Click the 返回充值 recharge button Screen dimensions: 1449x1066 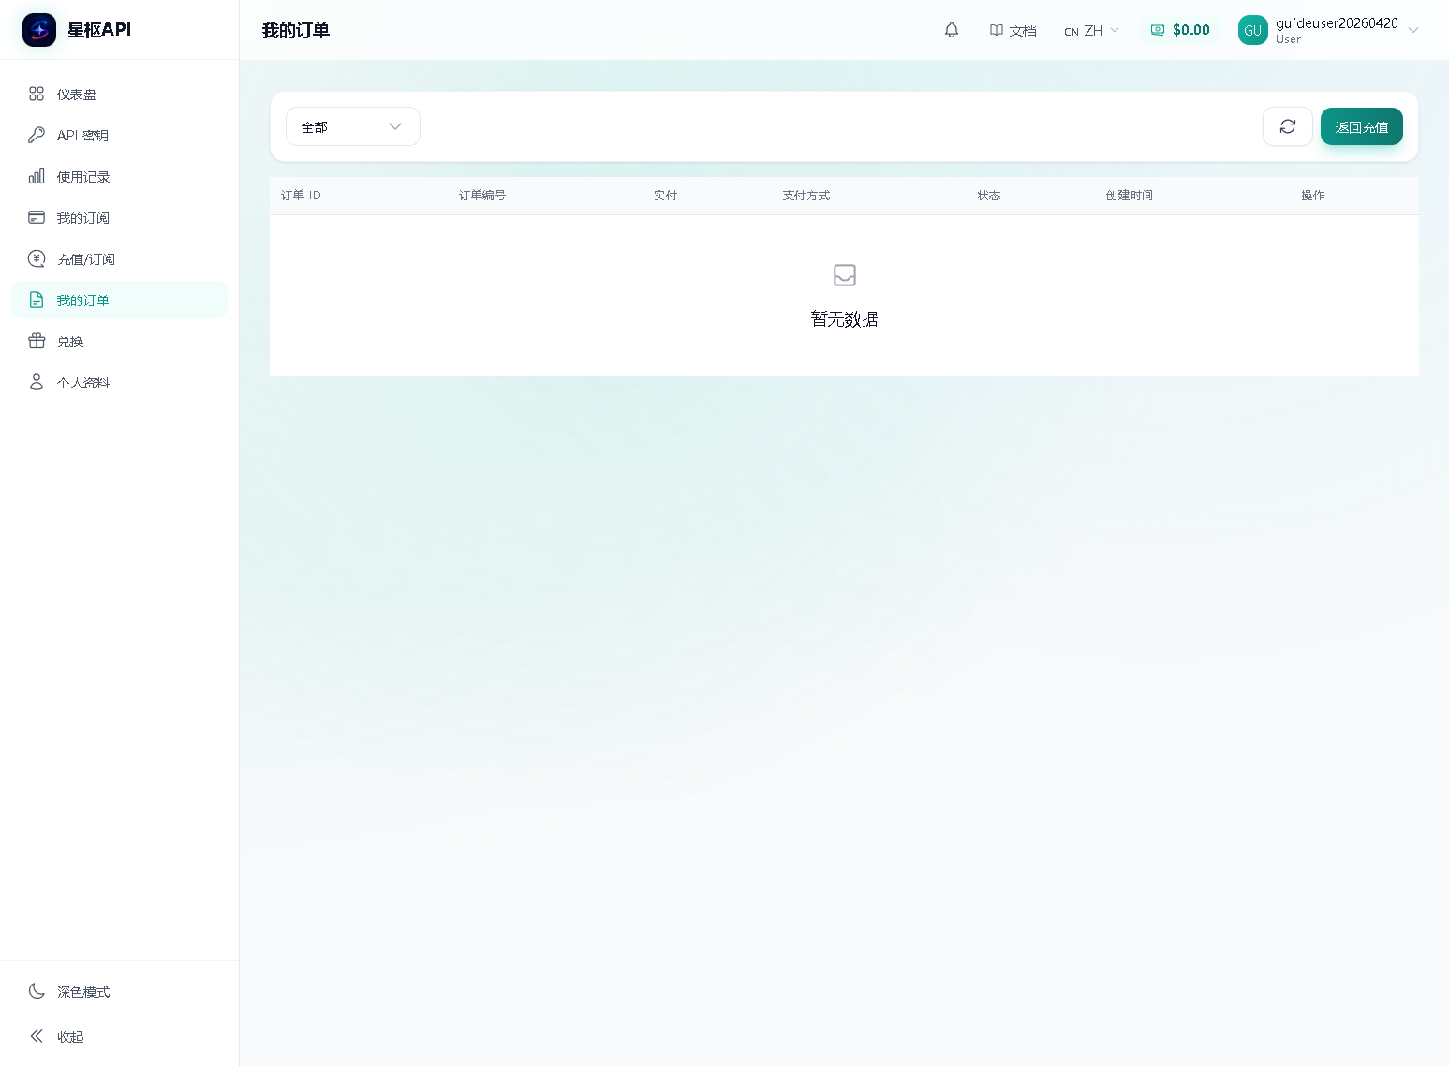tap(1362, 126)
